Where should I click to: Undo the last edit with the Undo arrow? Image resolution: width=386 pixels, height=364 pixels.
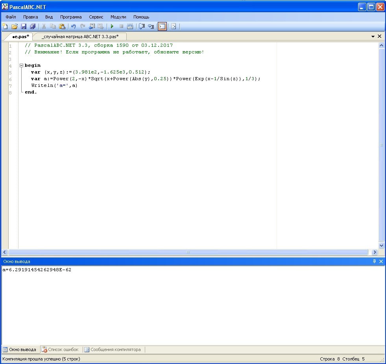[73, 26]
